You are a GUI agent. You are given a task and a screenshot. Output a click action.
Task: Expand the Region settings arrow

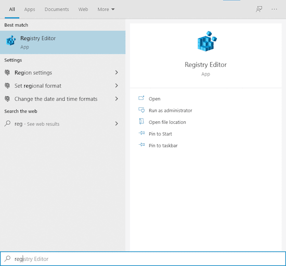[x=116, y=72]
